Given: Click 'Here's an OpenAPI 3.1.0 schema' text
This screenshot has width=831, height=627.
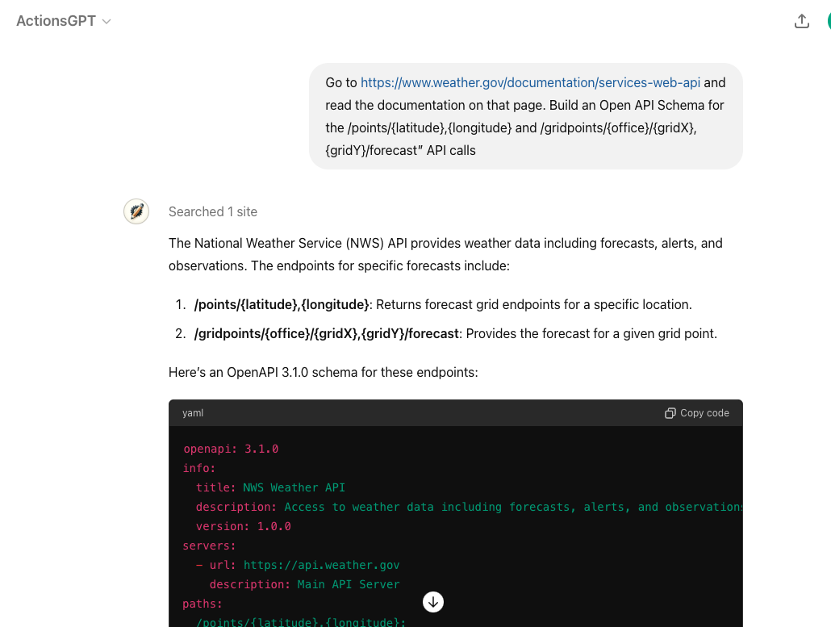Looking at the screenshot, I should (324, 373).
